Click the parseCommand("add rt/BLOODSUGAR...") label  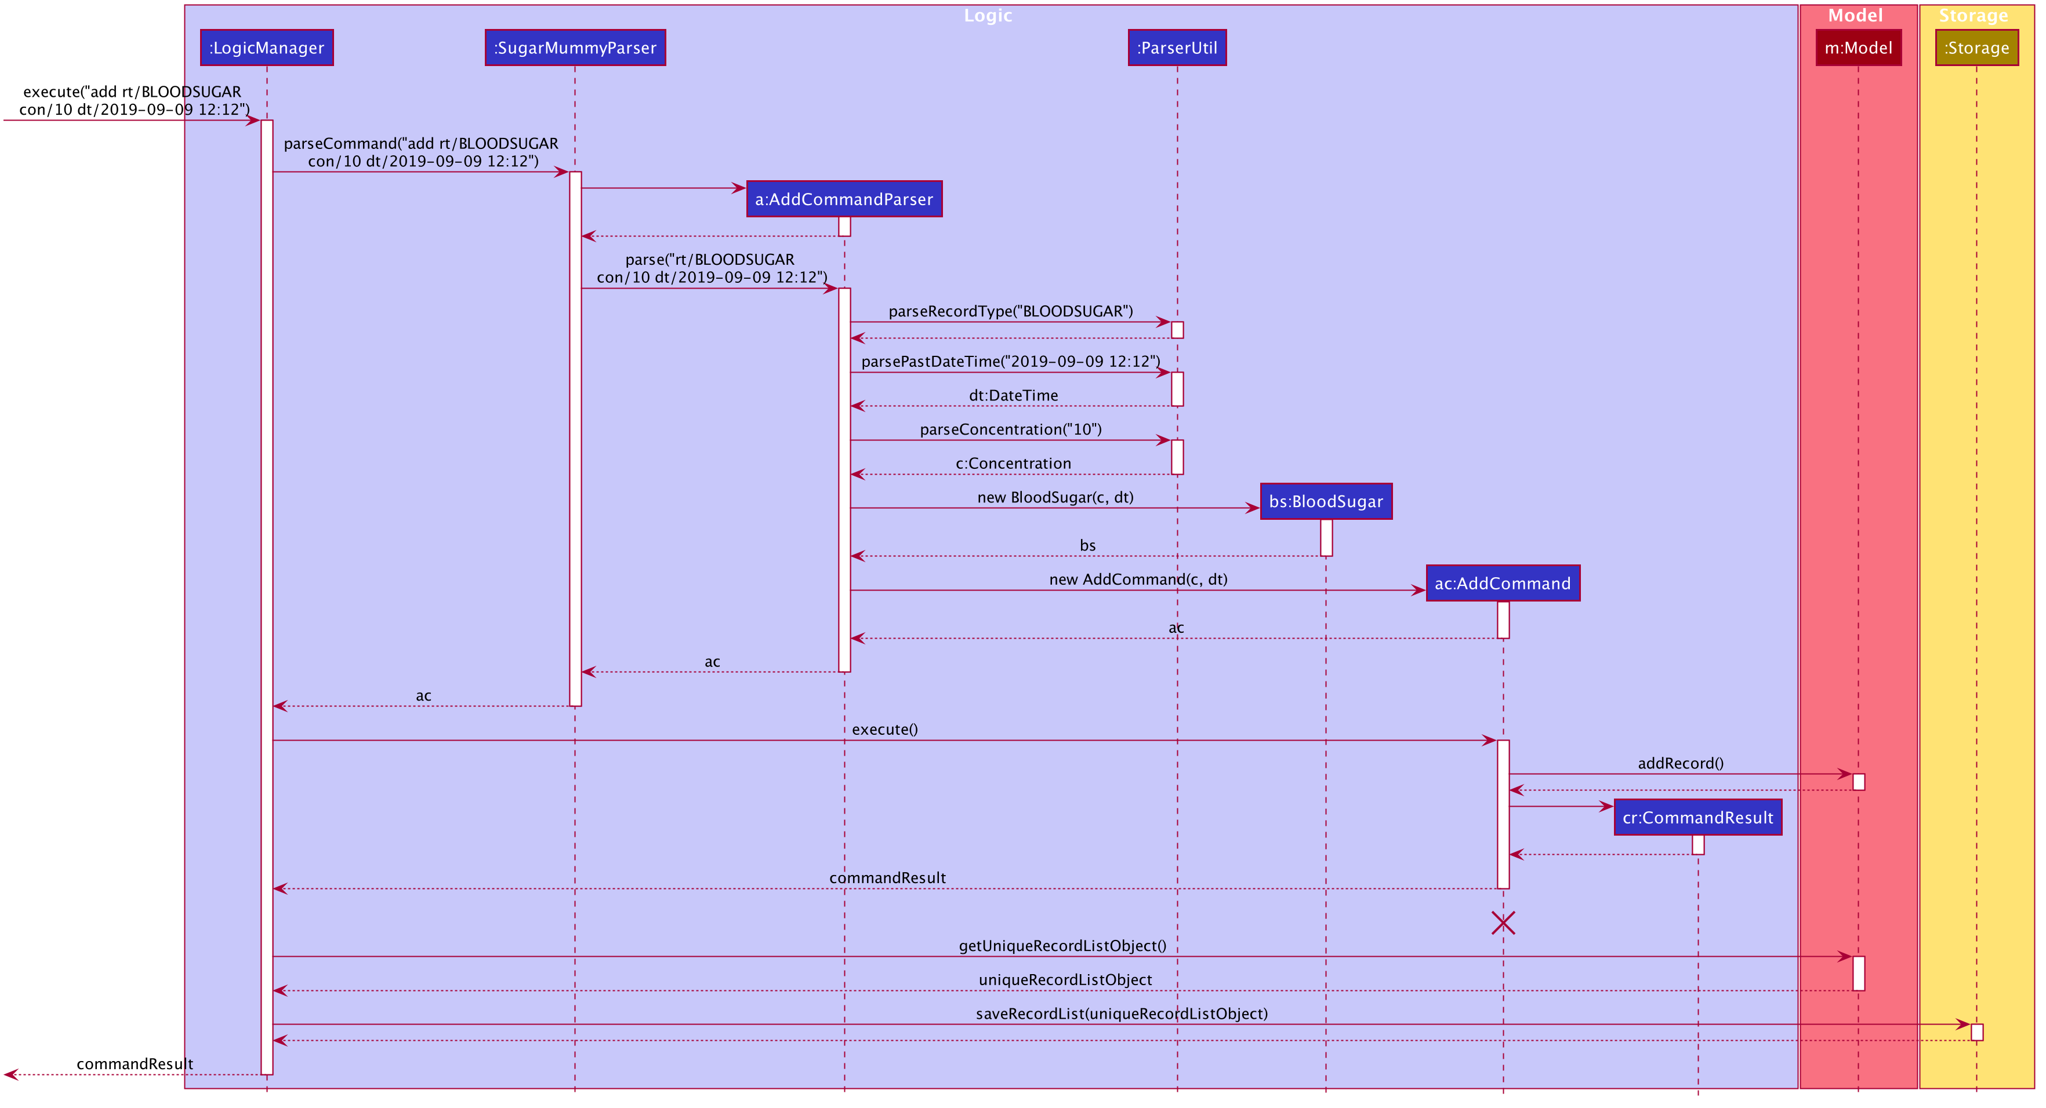point(421,152)
